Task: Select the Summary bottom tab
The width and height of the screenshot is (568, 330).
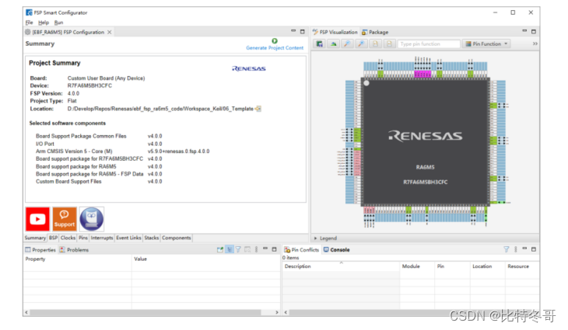Action: pyautogui.click(x=35, y=238)
